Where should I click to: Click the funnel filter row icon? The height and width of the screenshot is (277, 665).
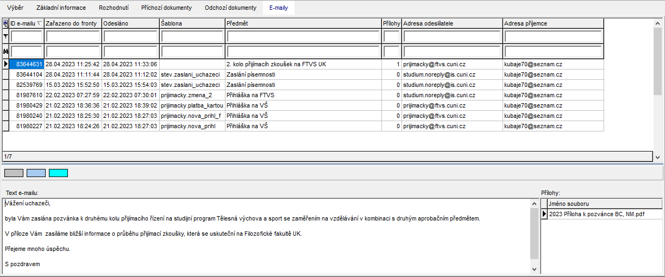coord(6,36)
